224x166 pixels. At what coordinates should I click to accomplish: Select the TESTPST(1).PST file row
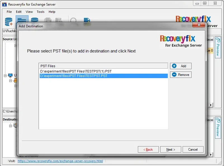(x=103, y=71)
